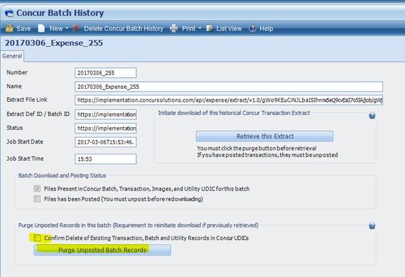Click 'You must click the purge button' note
This screenshot has height=277, width=405.
tap(257, 149)
